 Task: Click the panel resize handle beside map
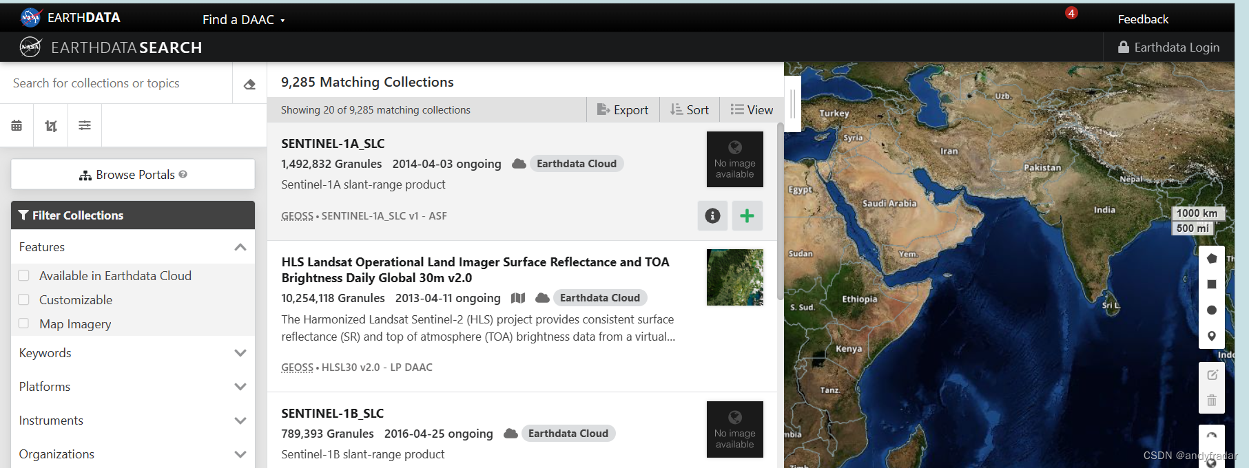pyautogui.click(x=793, y=103)
